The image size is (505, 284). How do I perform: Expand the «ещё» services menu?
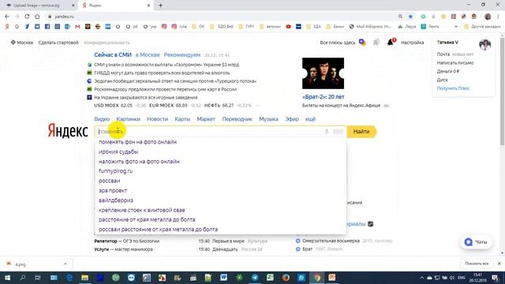pyautogui.click(x=310, y=119)
